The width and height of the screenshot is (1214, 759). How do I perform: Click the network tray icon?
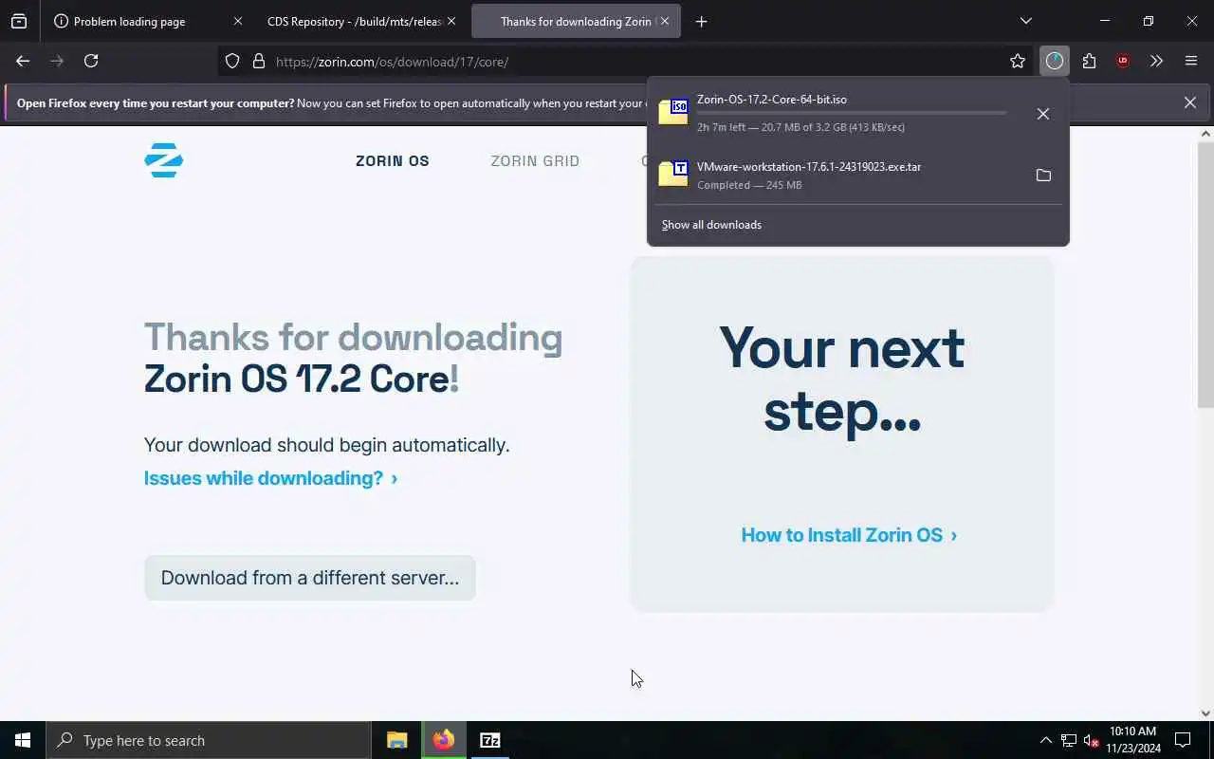(1069, 740)
